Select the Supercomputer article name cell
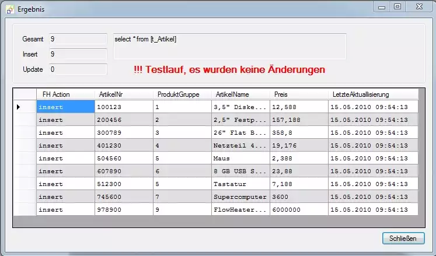Image resolution: width=436 pixels, height=256 pixels. (240, 197)
